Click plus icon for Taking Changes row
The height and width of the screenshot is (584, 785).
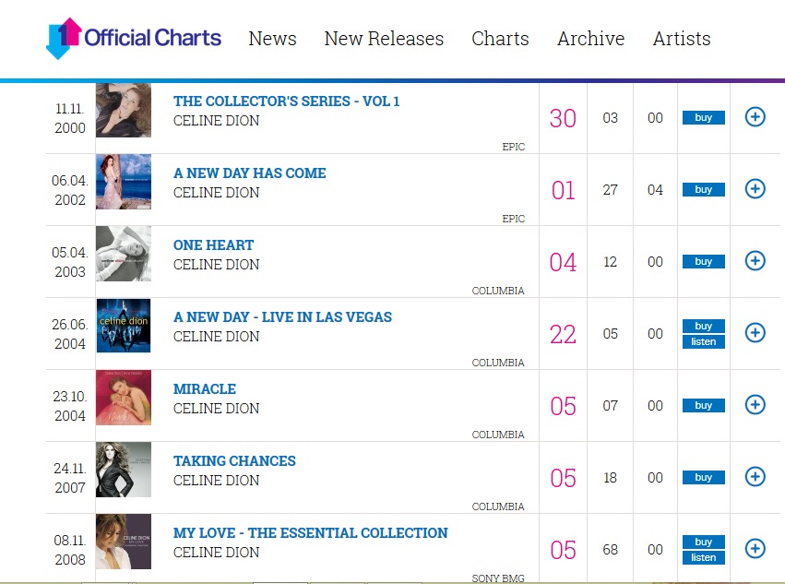755,477
